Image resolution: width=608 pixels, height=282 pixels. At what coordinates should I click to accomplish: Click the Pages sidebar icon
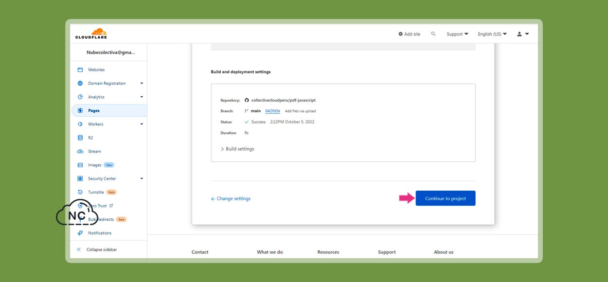80,111
